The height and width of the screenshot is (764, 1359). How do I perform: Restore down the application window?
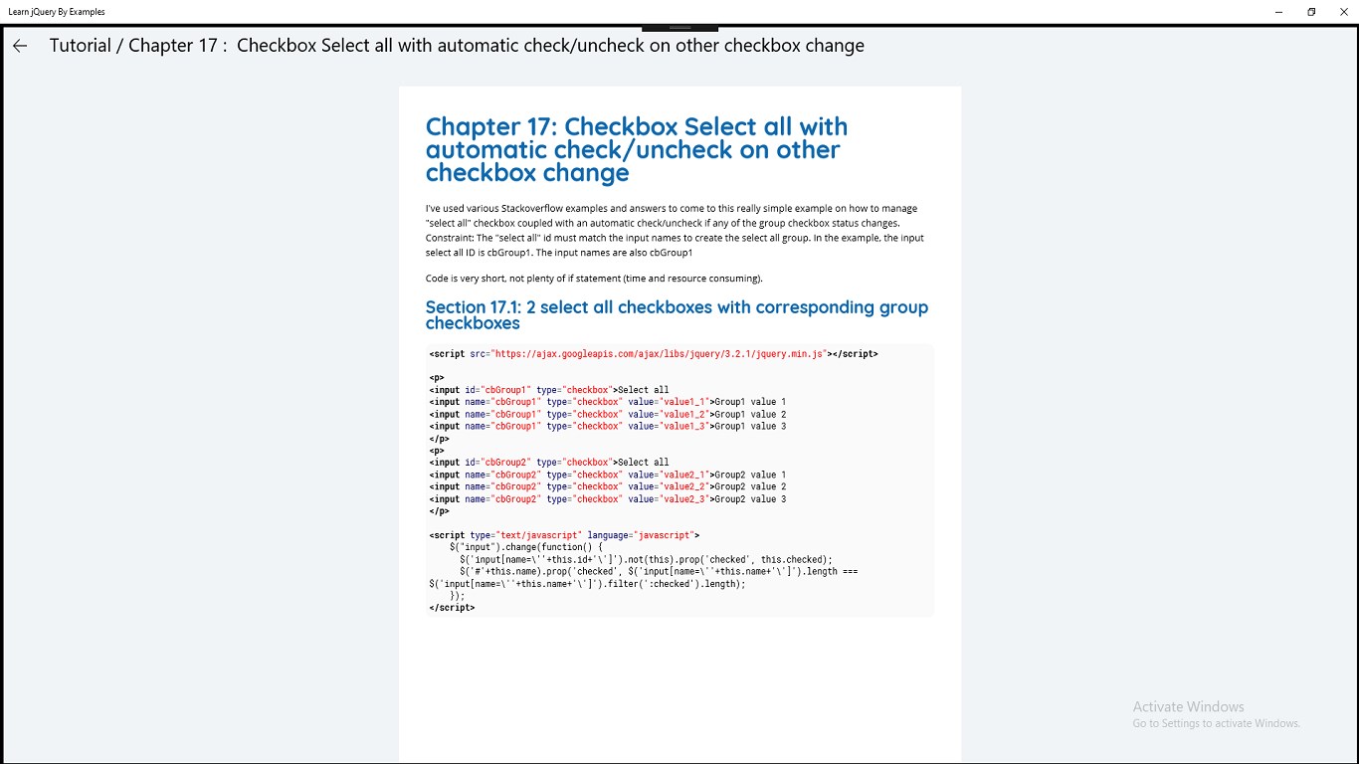[x=1311, y=12]
